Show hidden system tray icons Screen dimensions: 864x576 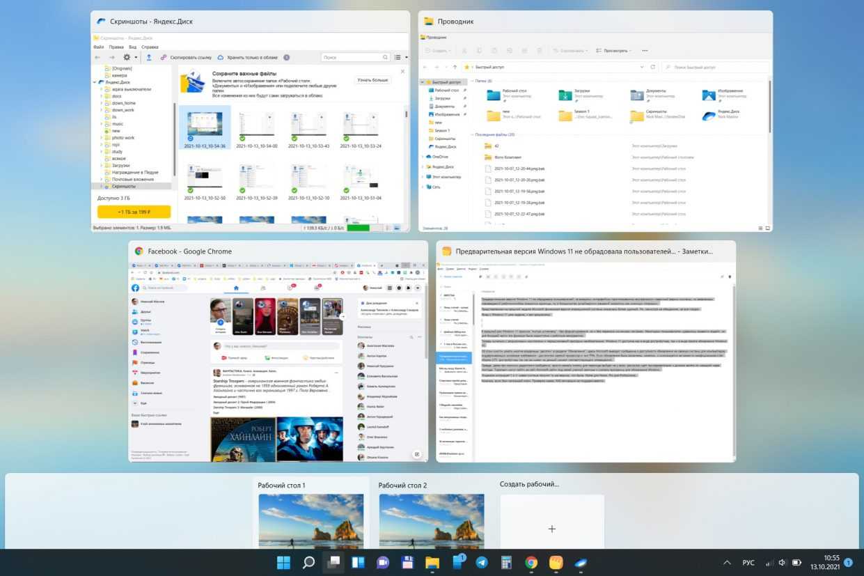coord(727,563)
